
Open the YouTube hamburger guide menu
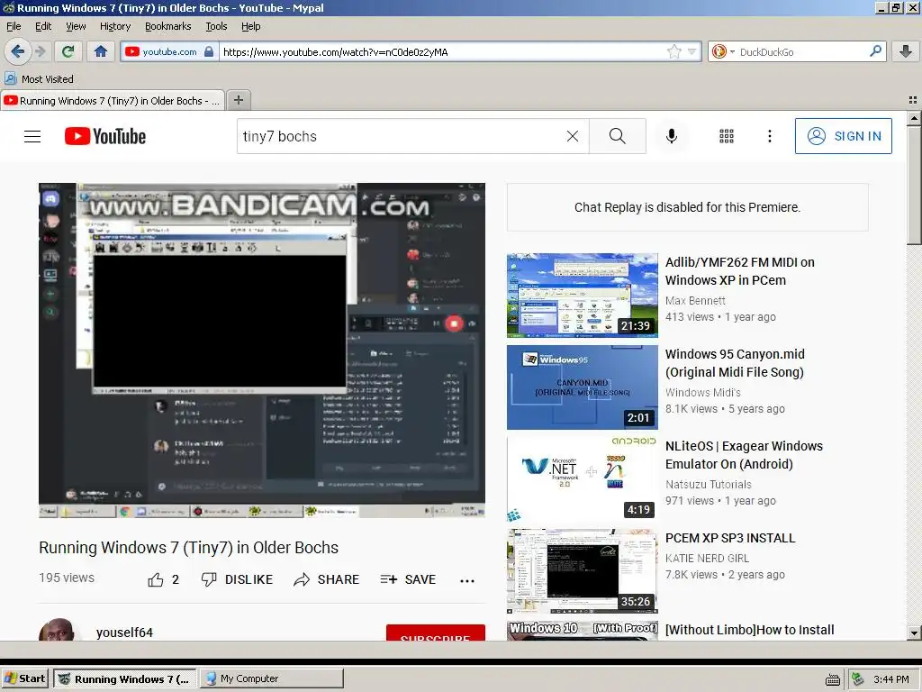pyautogui.click(x=32, y=137)
